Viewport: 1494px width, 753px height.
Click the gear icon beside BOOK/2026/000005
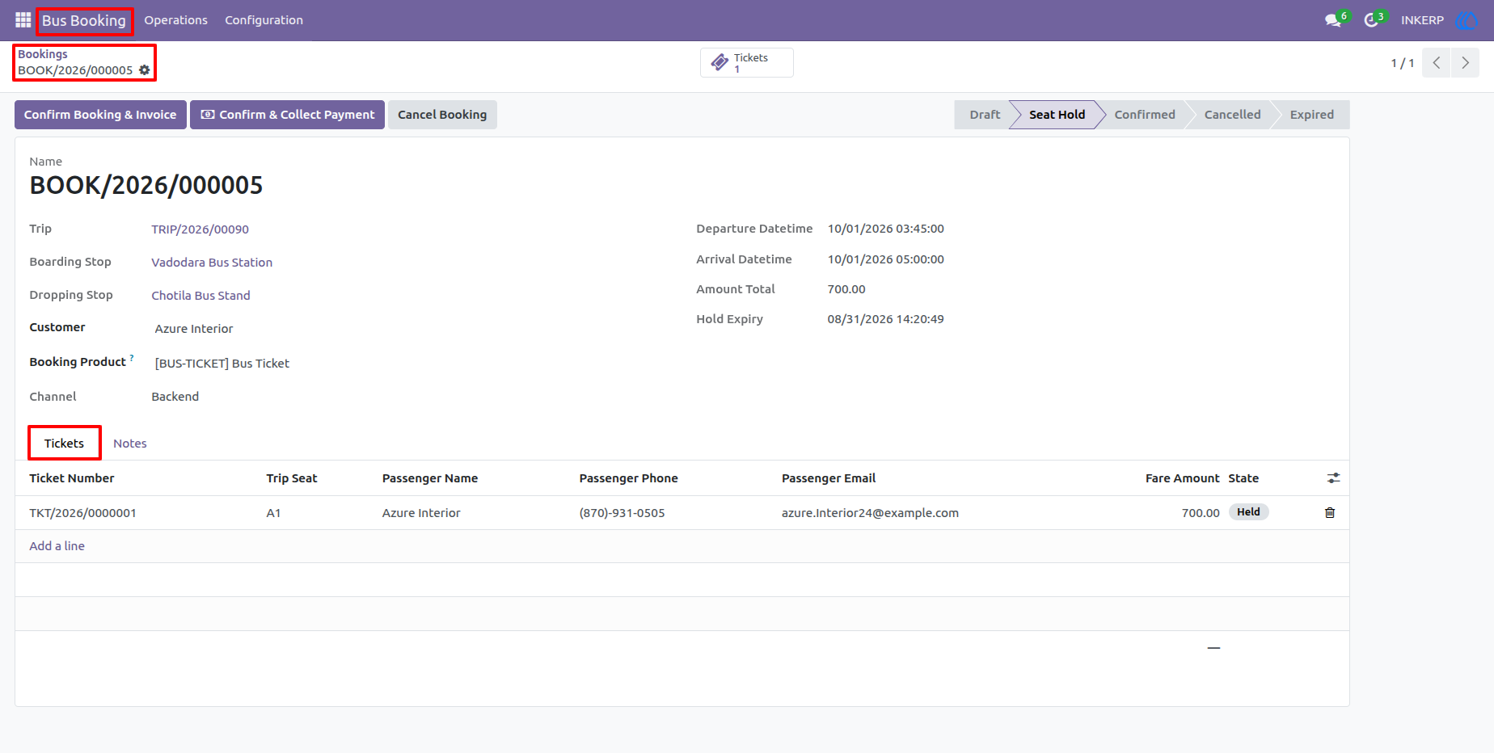coord(145,70)
